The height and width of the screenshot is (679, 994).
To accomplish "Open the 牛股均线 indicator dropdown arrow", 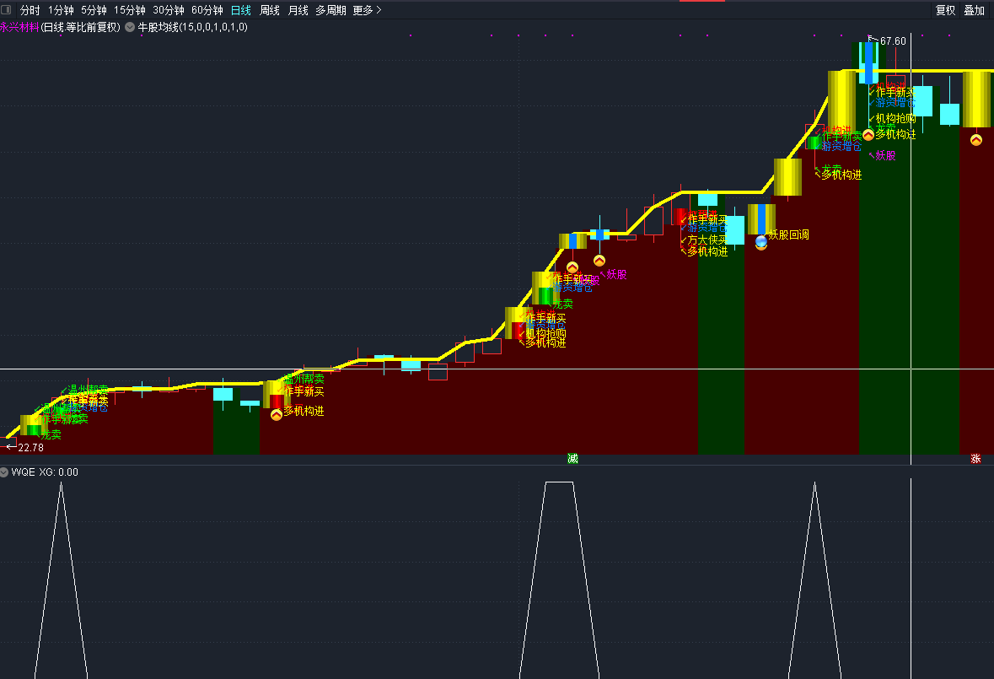I will pyautogui.click(x=130, y=27).
